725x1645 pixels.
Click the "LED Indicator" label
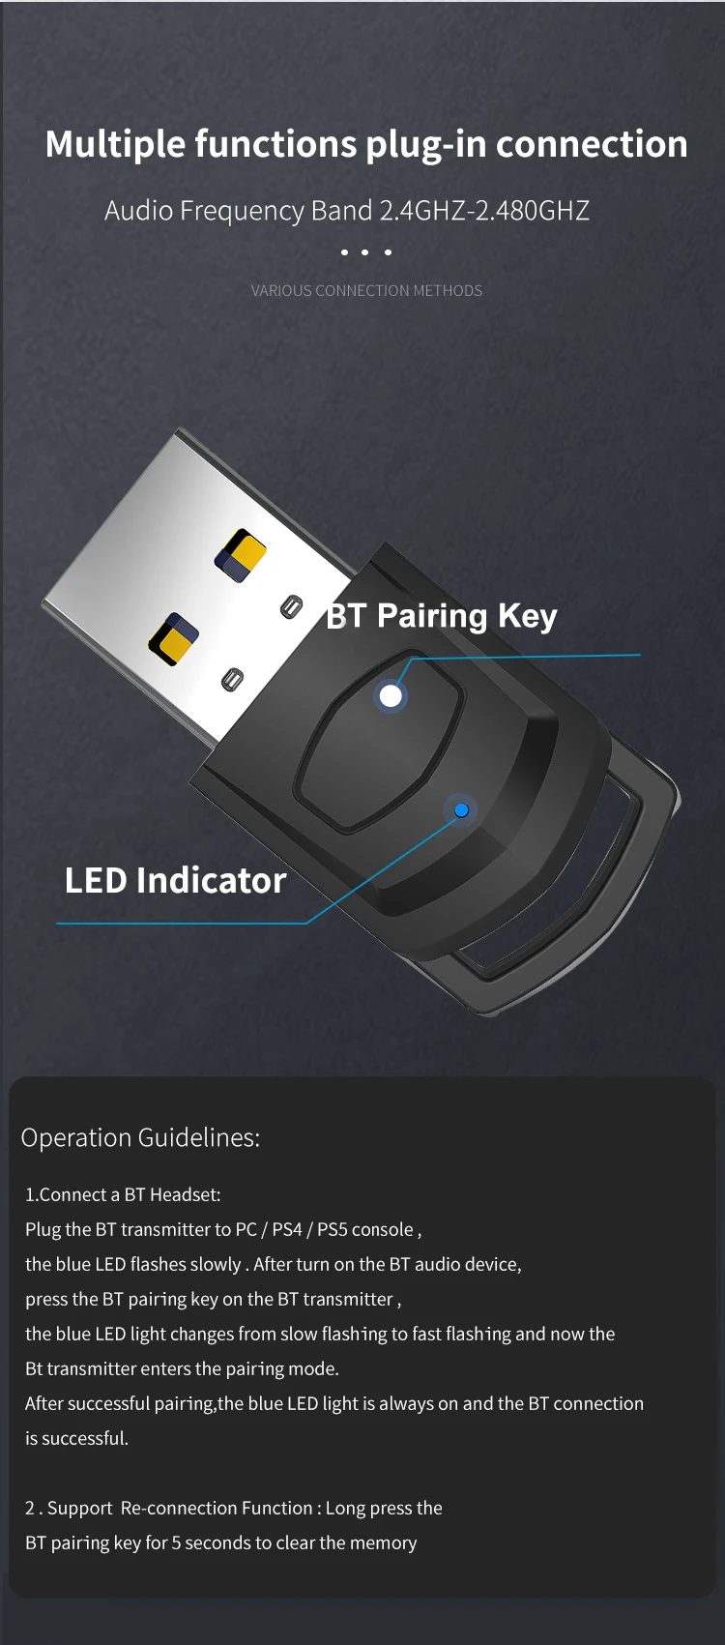(x=175, y=880)
